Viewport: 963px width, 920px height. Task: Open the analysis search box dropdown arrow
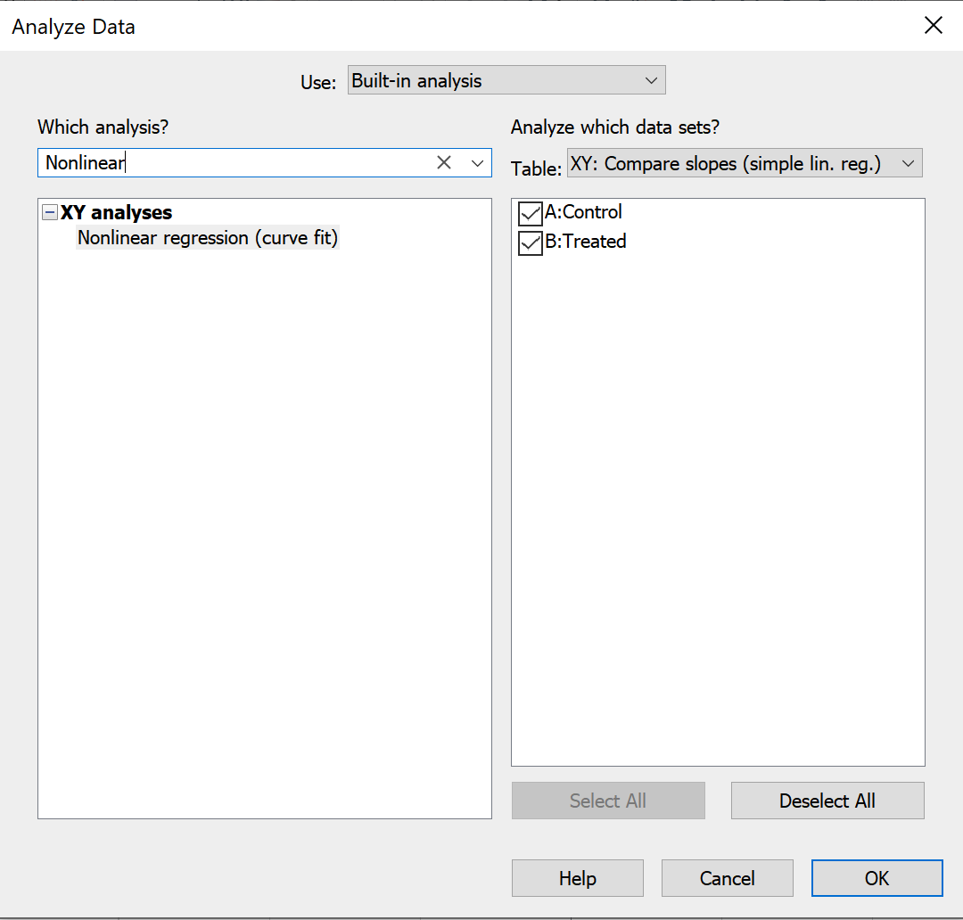coord(477,162)
